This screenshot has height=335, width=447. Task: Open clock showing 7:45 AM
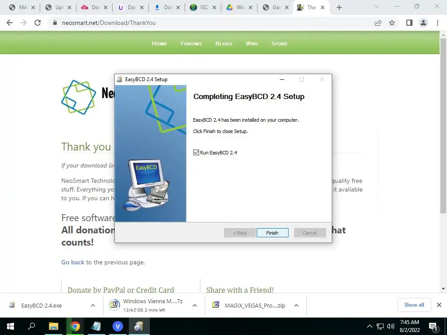[409, 326]
